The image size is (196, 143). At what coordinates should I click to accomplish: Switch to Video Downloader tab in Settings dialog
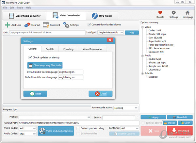click(92, 49)
